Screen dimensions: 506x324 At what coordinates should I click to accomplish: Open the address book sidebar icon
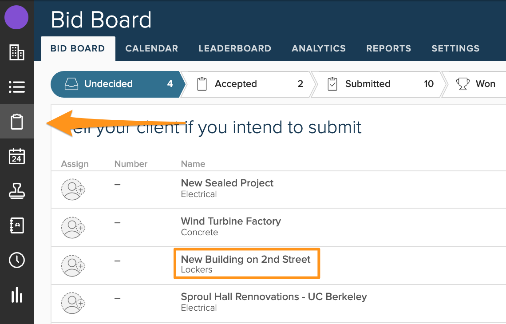click(x=17, y=225)
